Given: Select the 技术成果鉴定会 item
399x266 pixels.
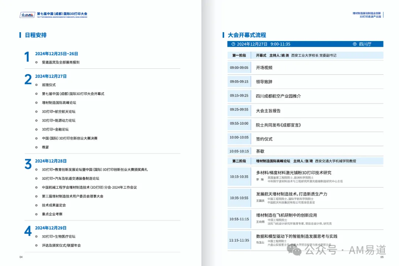Looking at the screenshot, I should pyautogui.click(x=54, y=205).
